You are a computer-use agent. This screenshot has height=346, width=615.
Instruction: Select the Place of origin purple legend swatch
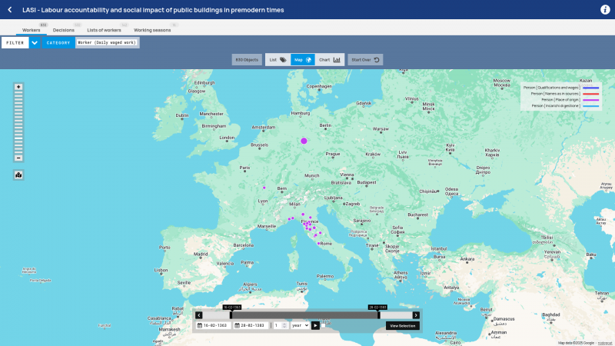(590, 100)
